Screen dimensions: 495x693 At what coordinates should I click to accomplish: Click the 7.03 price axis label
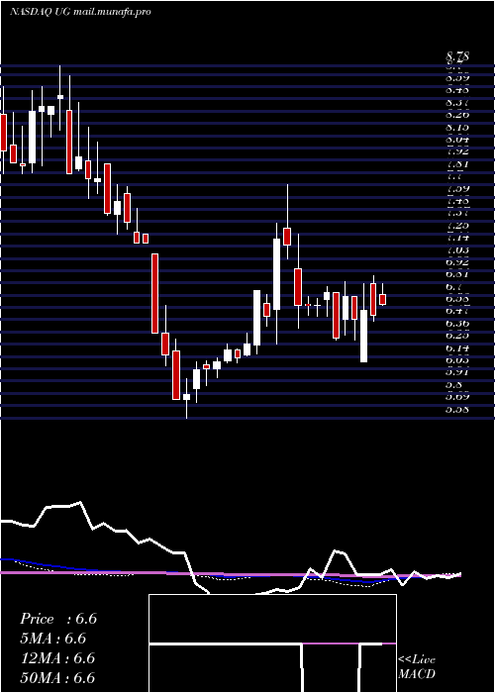[x=457, y=250]
